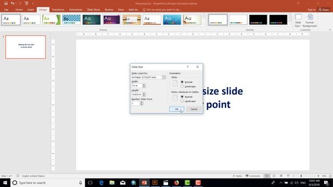
Task: Switch to the Transitions tab
Action: pos(58,10)
